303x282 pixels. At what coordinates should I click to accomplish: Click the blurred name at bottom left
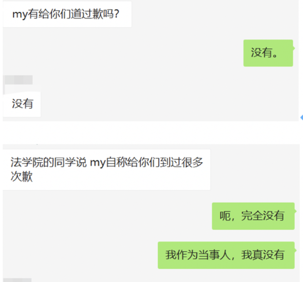coord(17,280)
